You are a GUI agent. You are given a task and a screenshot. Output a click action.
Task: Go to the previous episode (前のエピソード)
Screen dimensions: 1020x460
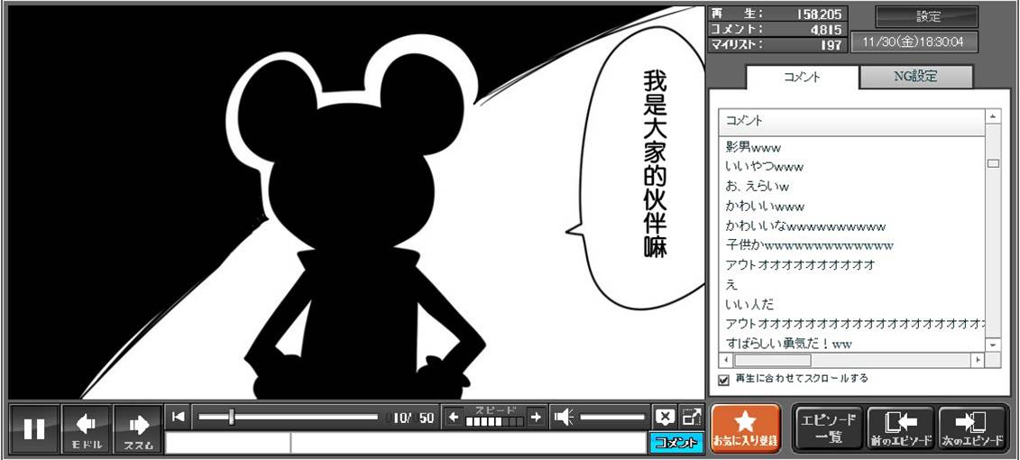pyautogui.click(x=900, y=428)
